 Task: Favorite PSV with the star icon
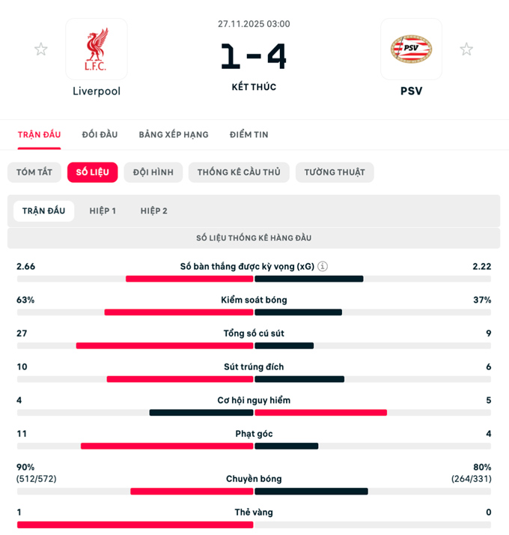pos(466,49)
